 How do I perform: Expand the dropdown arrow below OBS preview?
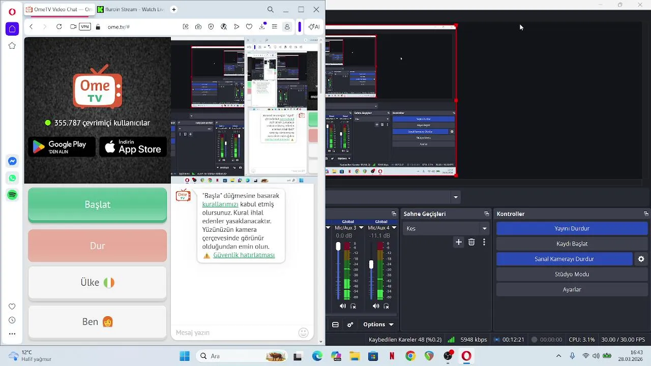(456, 197)
